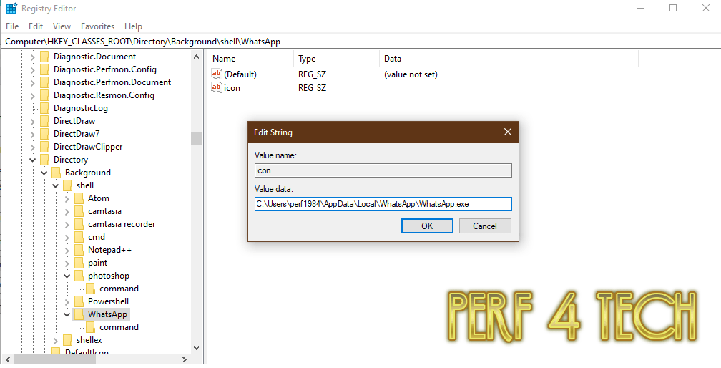Viewport: 721px width, 368px height.
Task: Open the Favorites menu
Action: [97, 26]
